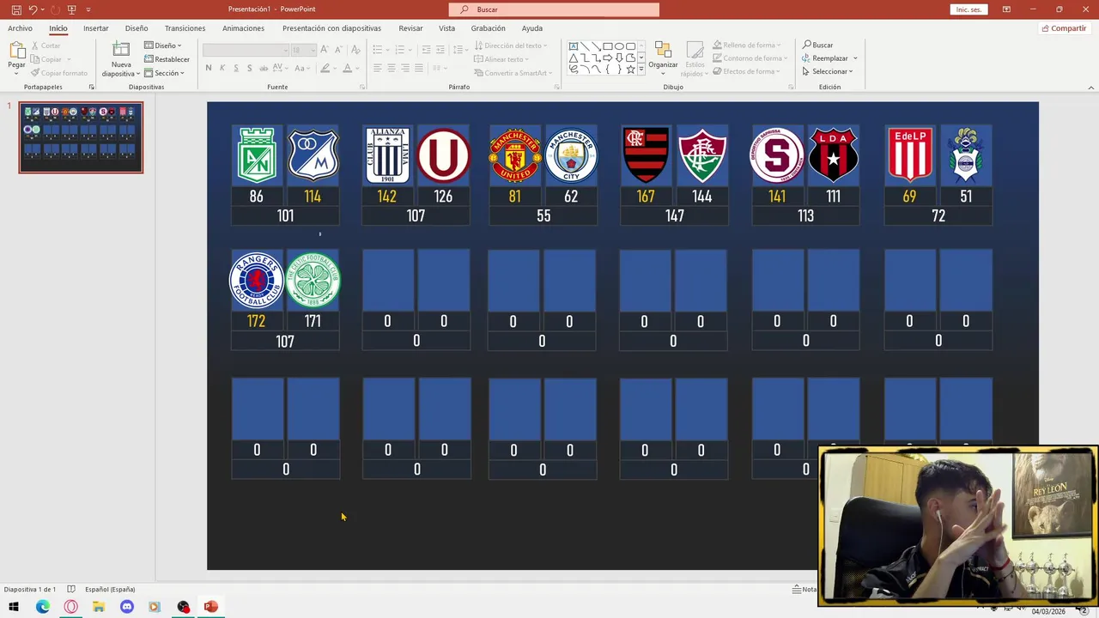Toggle text shadow formatting
Screen dimensions: 1099x618
coord(250,68)
